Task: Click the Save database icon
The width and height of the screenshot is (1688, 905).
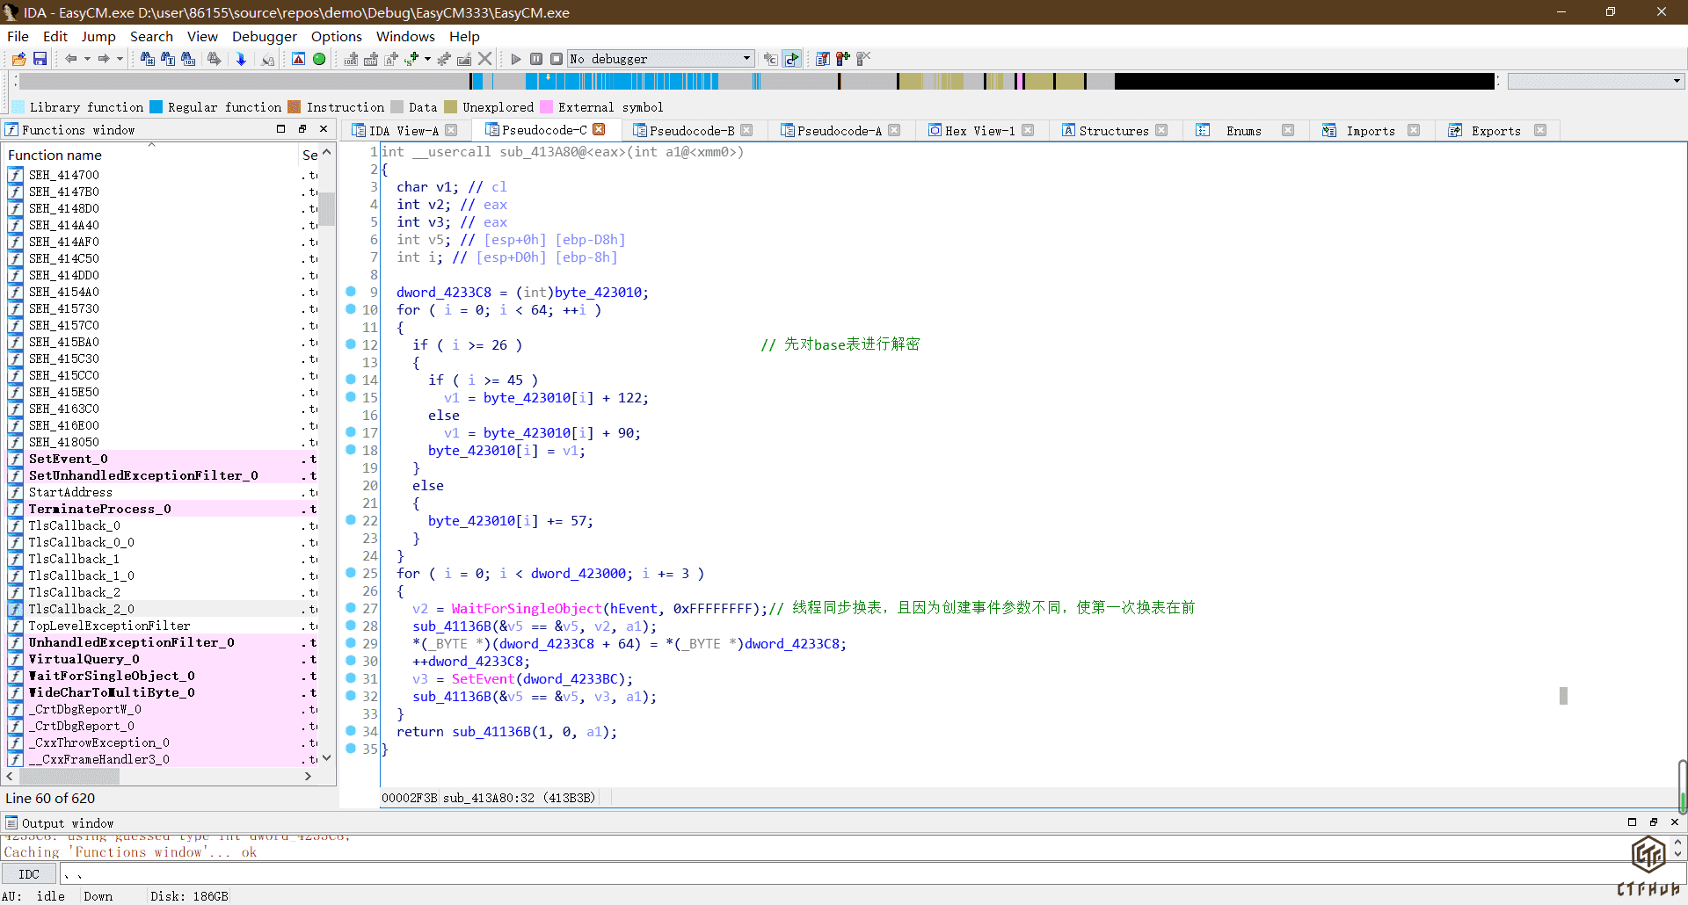Action: pos(40,59)
